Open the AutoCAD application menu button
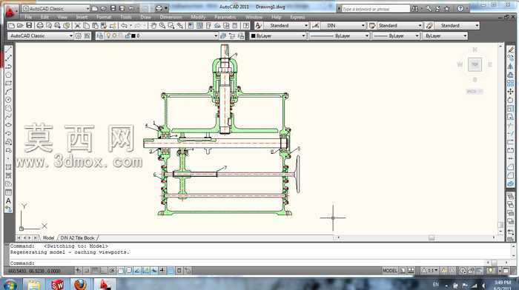 click(10, 12)
